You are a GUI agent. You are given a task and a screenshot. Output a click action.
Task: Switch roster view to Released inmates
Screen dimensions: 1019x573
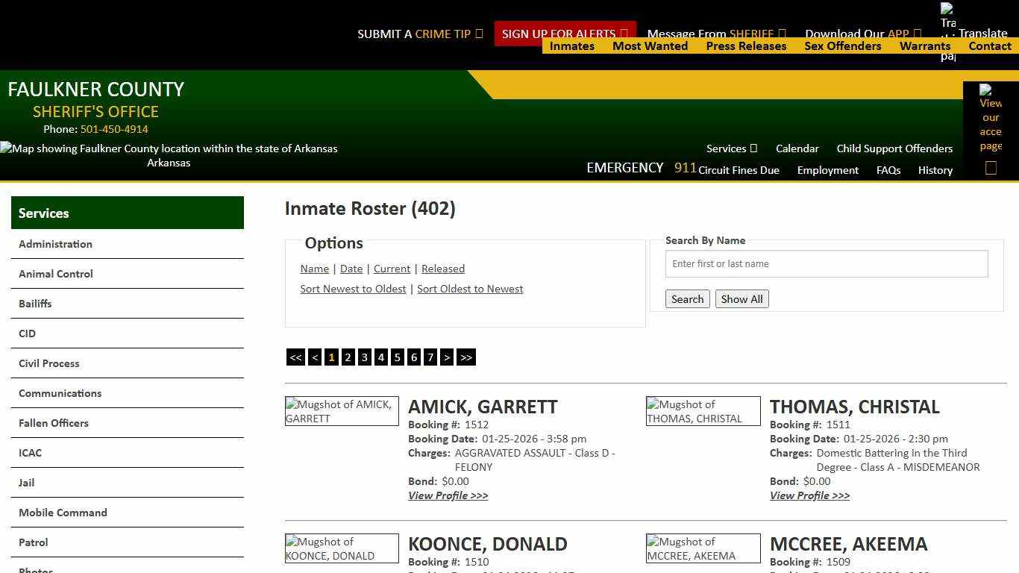pyautogui.click(x=443, y=269)
